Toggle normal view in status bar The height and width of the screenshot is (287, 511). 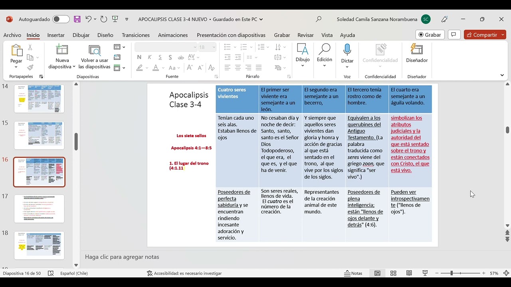(377, 273)
